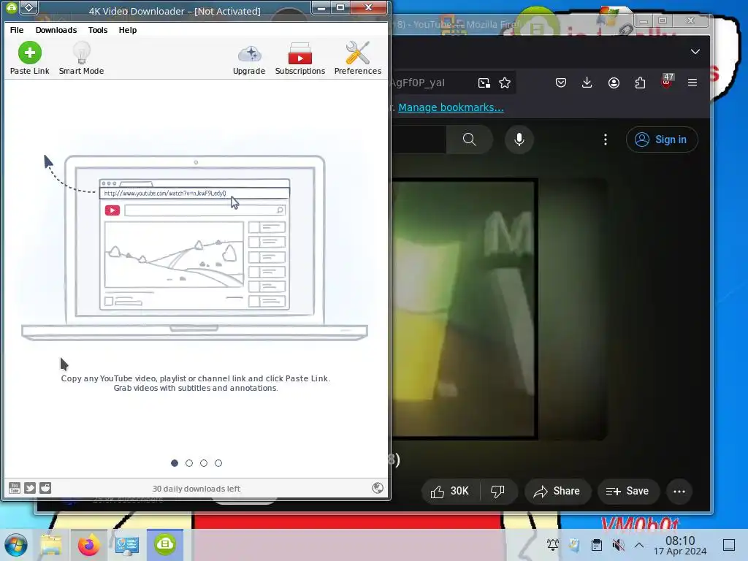This screenshot has height=561, width=748.
Task: Open the Upgrade cloud icon
Action: [x=249, y=54]
